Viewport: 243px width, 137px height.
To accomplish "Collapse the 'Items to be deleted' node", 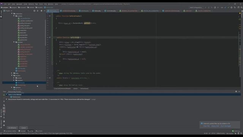I will tap(7, 94).
